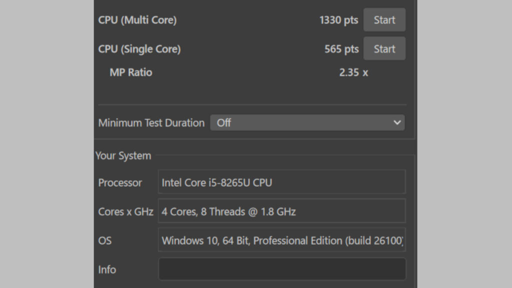Click the Cores x GHz label
The width and height of the screenshot is (512, 288).
125,212
